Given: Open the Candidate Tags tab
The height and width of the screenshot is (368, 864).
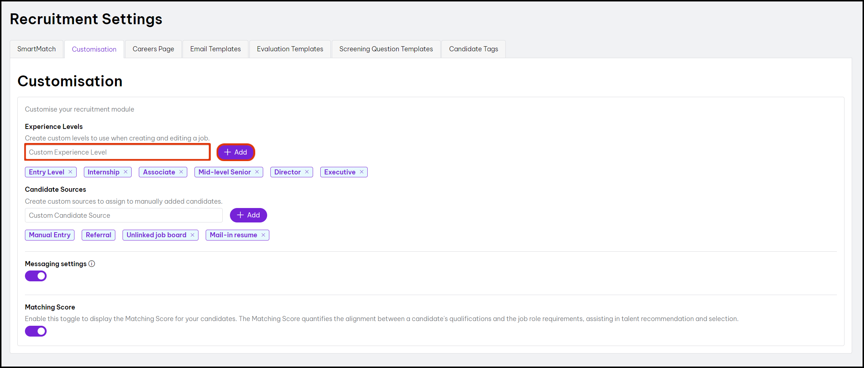Looking at the screenshot, I should 474,49.
